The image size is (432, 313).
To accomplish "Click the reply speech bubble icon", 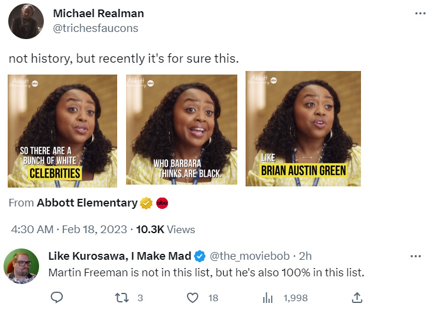I will [x=57, y=298].
